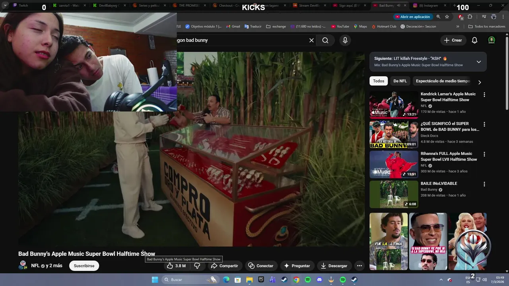Open more actions menu beside Descargar

(x=359, y=266)
